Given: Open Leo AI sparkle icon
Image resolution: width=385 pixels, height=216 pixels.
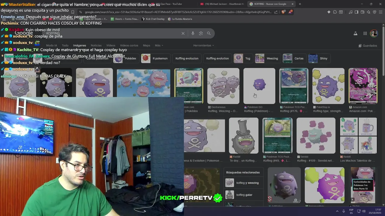Looking at the screenshot, I should point(368,12).
